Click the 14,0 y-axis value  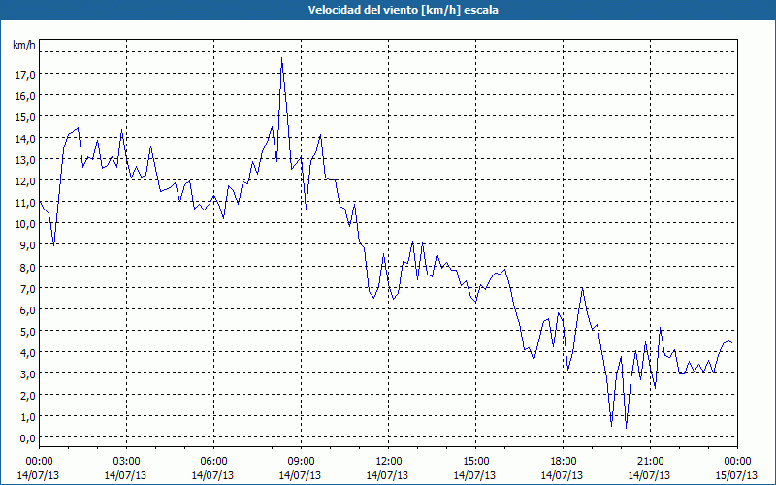point(25,138)
